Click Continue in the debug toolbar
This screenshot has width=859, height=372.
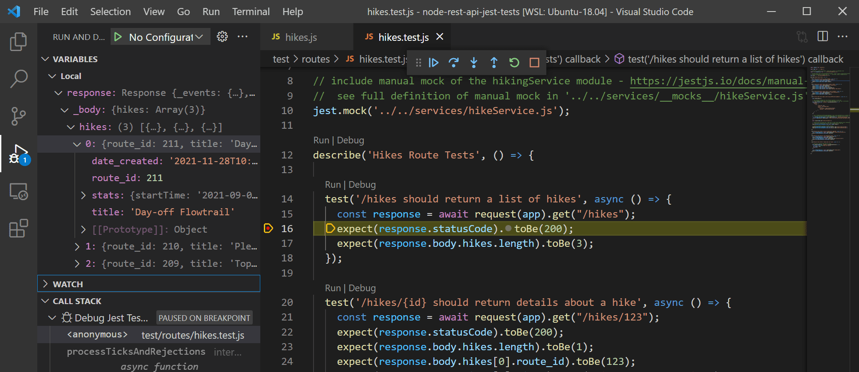433,63
